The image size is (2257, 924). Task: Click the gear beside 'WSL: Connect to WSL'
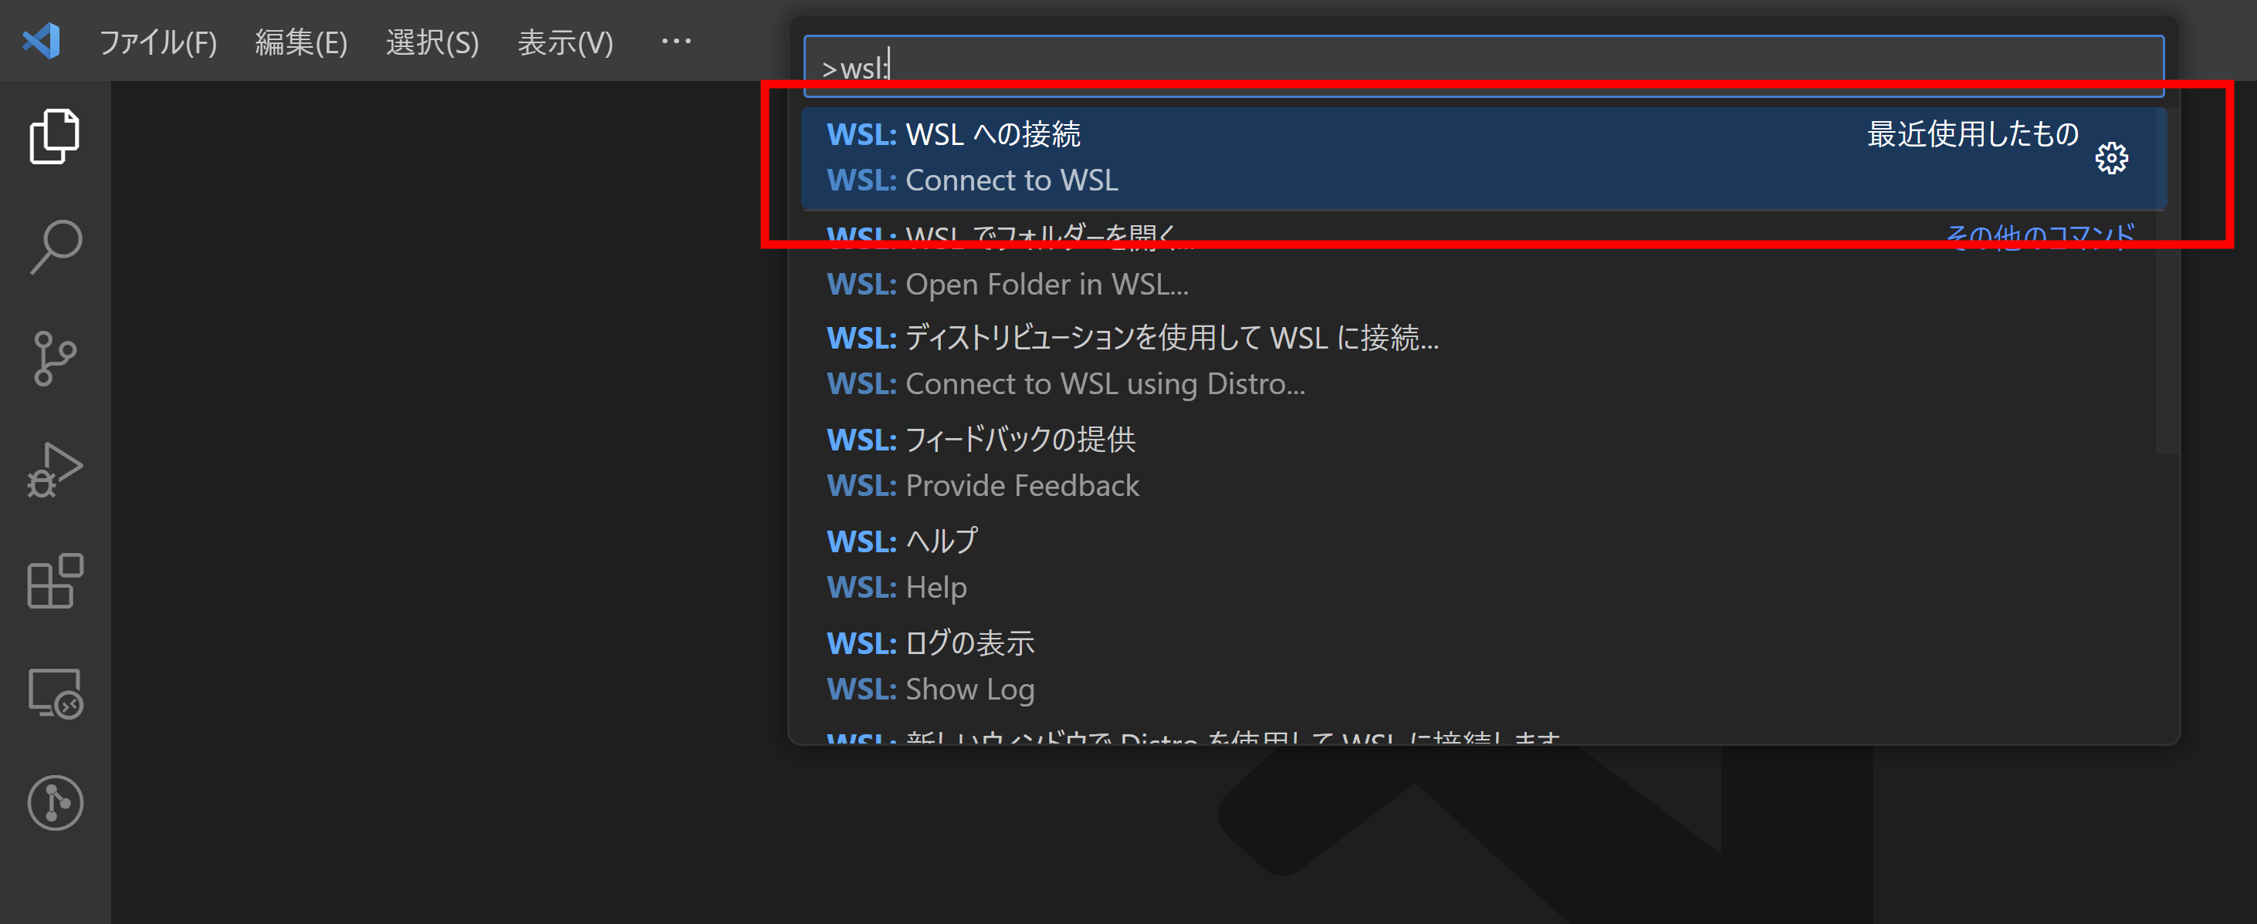point(2112,159)
